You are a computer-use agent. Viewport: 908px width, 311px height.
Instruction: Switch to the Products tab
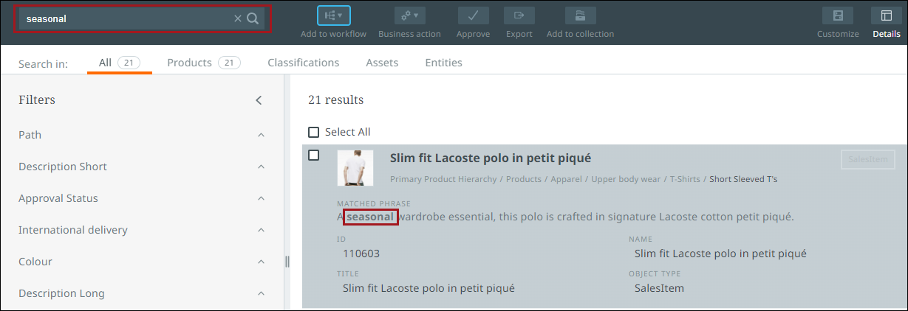(189, 63)
